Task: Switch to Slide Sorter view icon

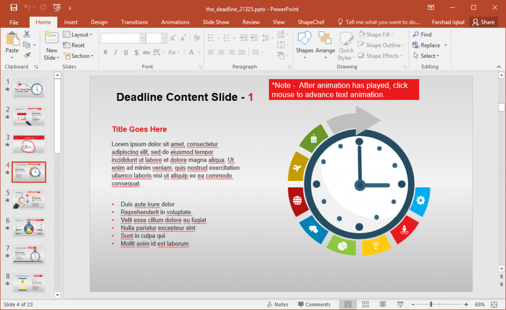Action: pos(365,304)
